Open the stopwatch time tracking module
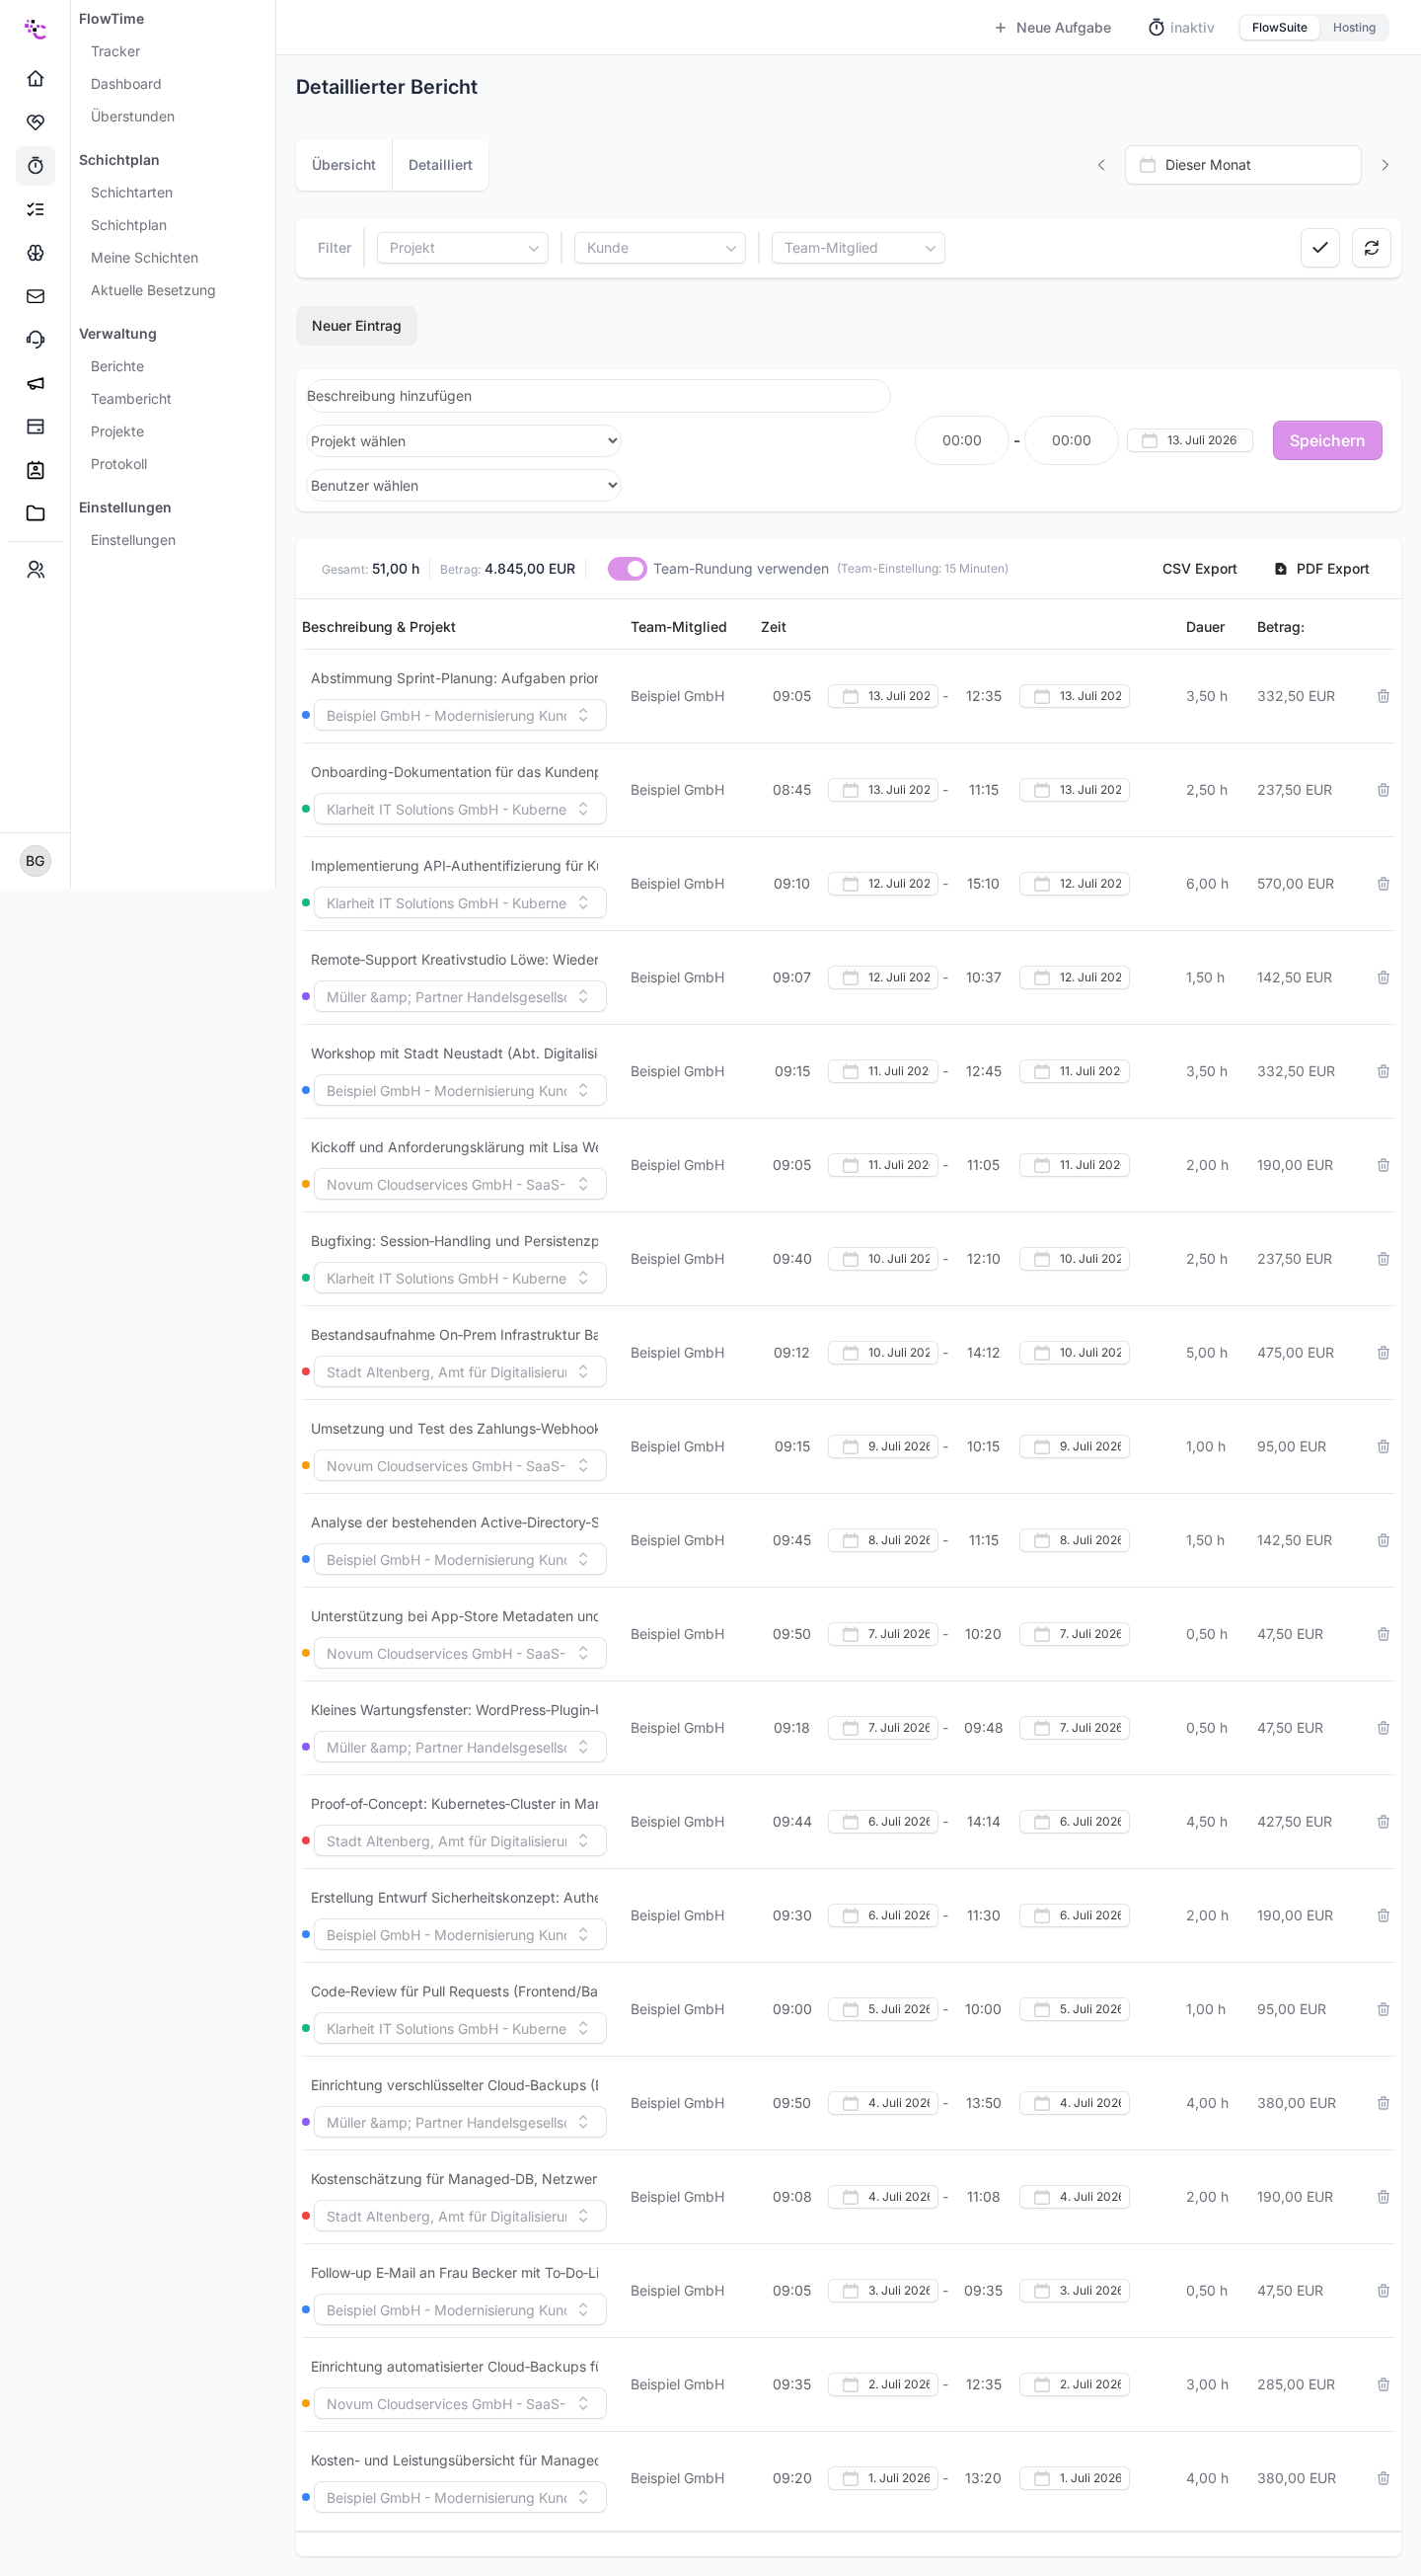Viewport: 1421px width, 2576px height. click(x=35, y=165)
